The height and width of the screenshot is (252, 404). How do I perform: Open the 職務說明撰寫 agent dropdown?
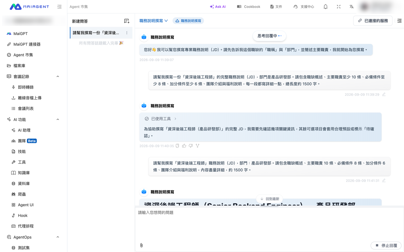click(x=154, y=21)
